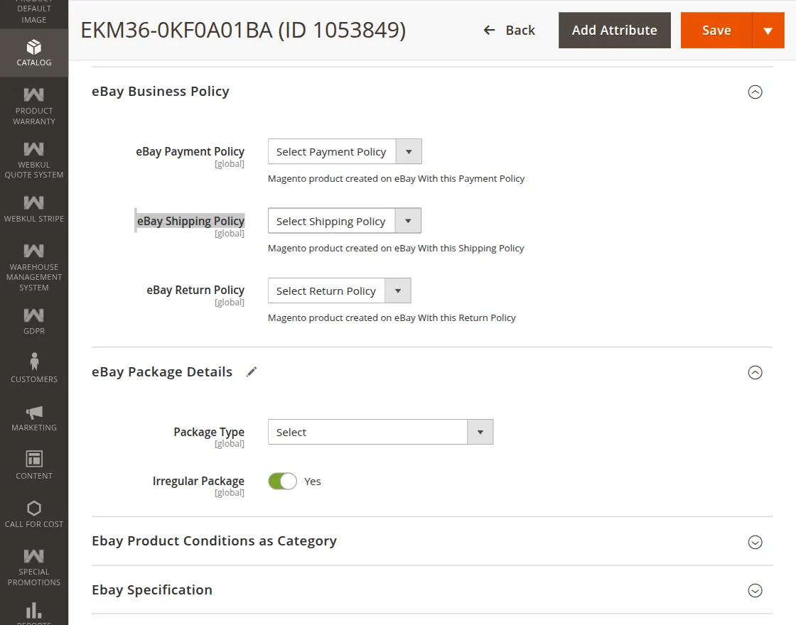The width and height of the screenshot is (796, 625).
Task: Click the eBay Payment Policy label
Action: point(190,152)
